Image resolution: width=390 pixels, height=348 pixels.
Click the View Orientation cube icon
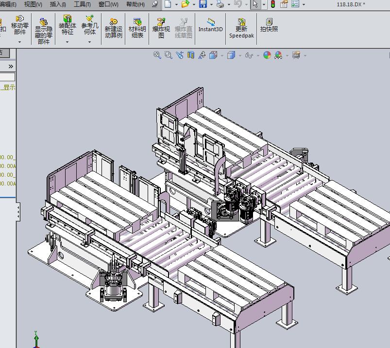click(x=213, y=55)
